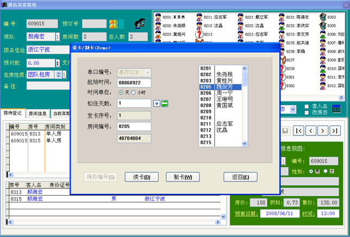The image size is (350, 237).
Task: Go to next record arrow button
Action: coord(324,130)
